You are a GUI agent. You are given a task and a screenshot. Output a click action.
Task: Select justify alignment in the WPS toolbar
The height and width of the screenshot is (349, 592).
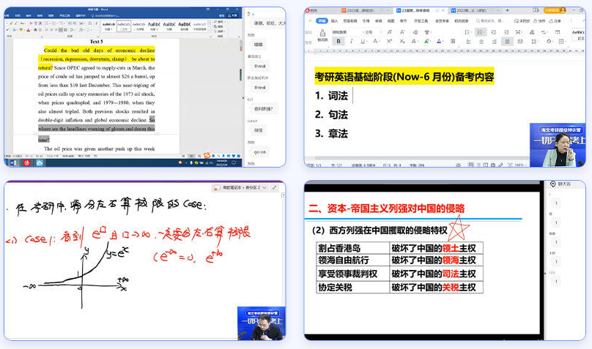(x=506, y=42)
